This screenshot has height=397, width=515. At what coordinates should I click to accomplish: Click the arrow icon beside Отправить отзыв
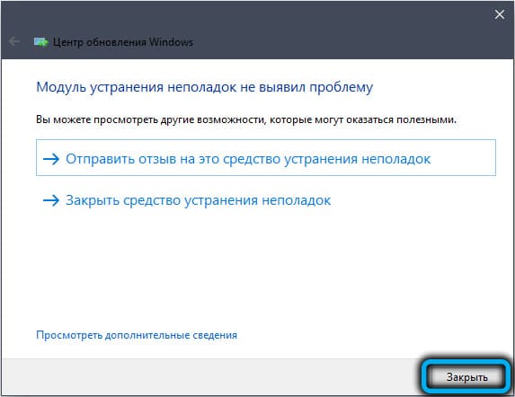51,159
